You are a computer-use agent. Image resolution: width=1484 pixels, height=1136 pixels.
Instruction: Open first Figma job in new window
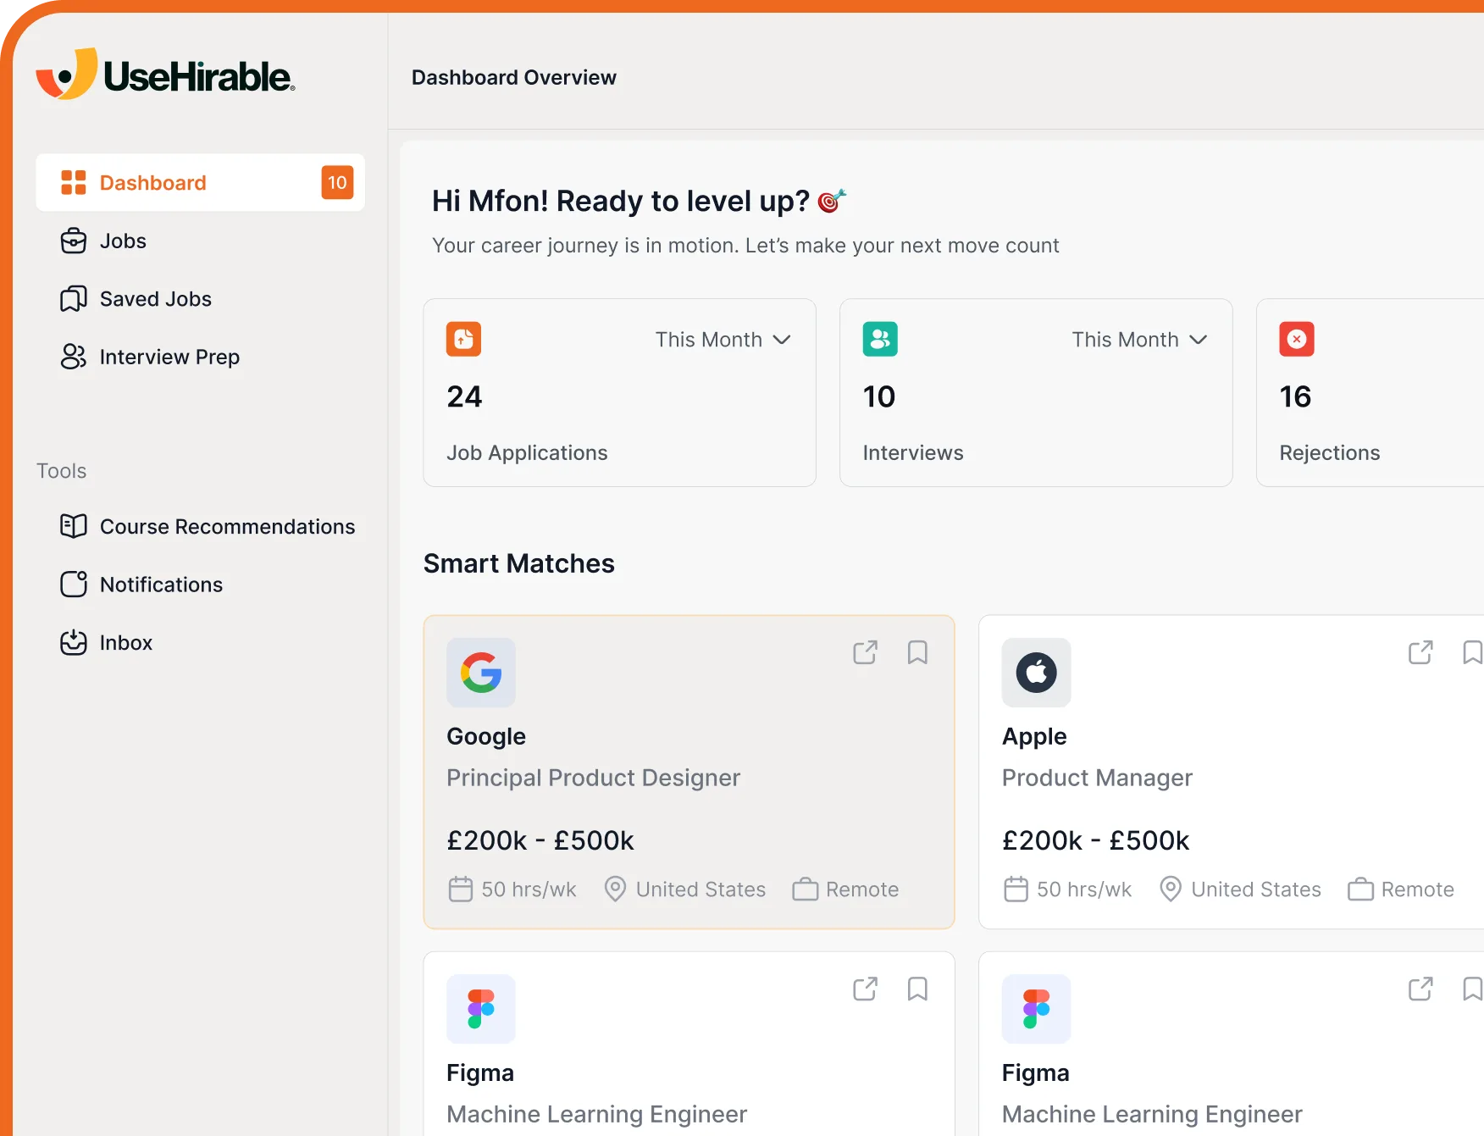865,989
